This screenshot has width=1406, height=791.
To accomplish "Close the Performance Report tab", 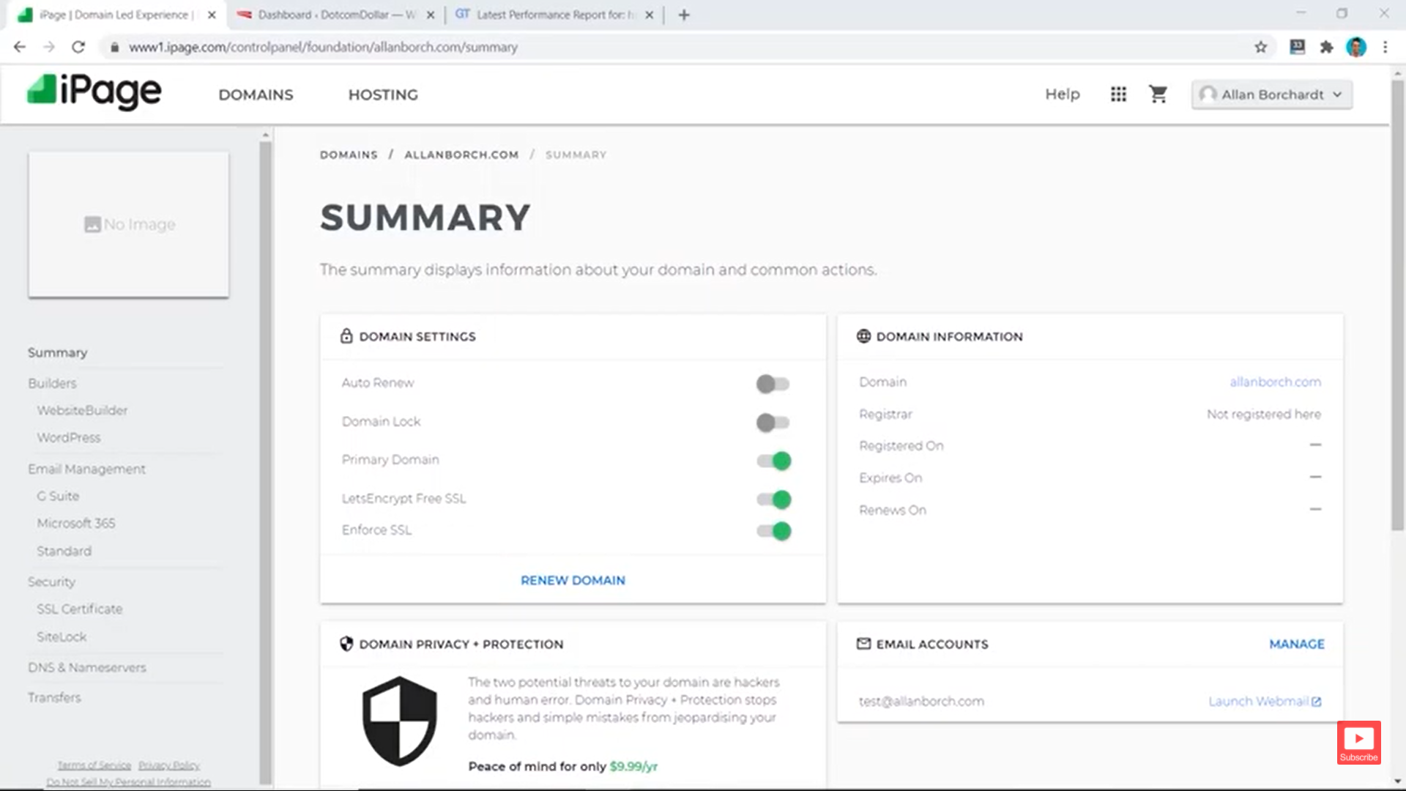I will pos(649,15).
